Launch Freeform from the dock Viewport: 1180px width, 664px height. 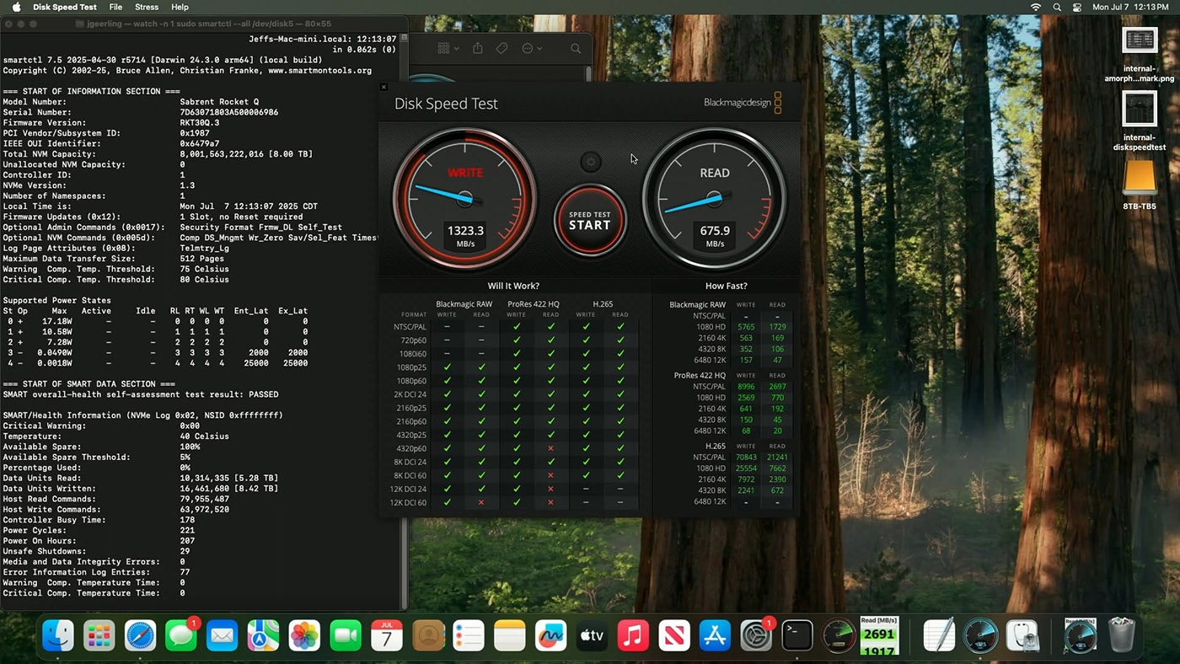[551, 635]
